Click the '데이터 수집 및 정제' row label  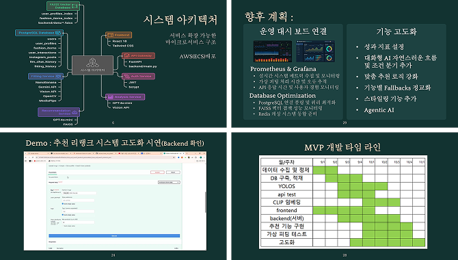(x=286, y=170)
